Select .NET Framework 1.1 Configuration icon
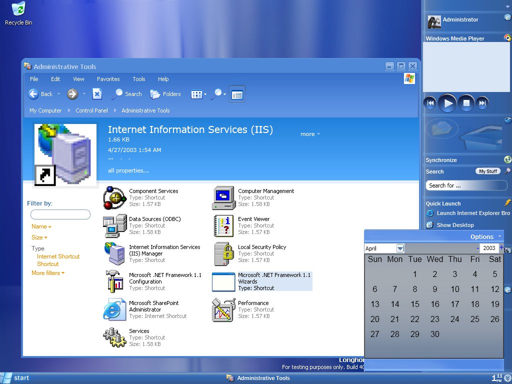This screenshot has width=512, height=384. click(114, 281)
